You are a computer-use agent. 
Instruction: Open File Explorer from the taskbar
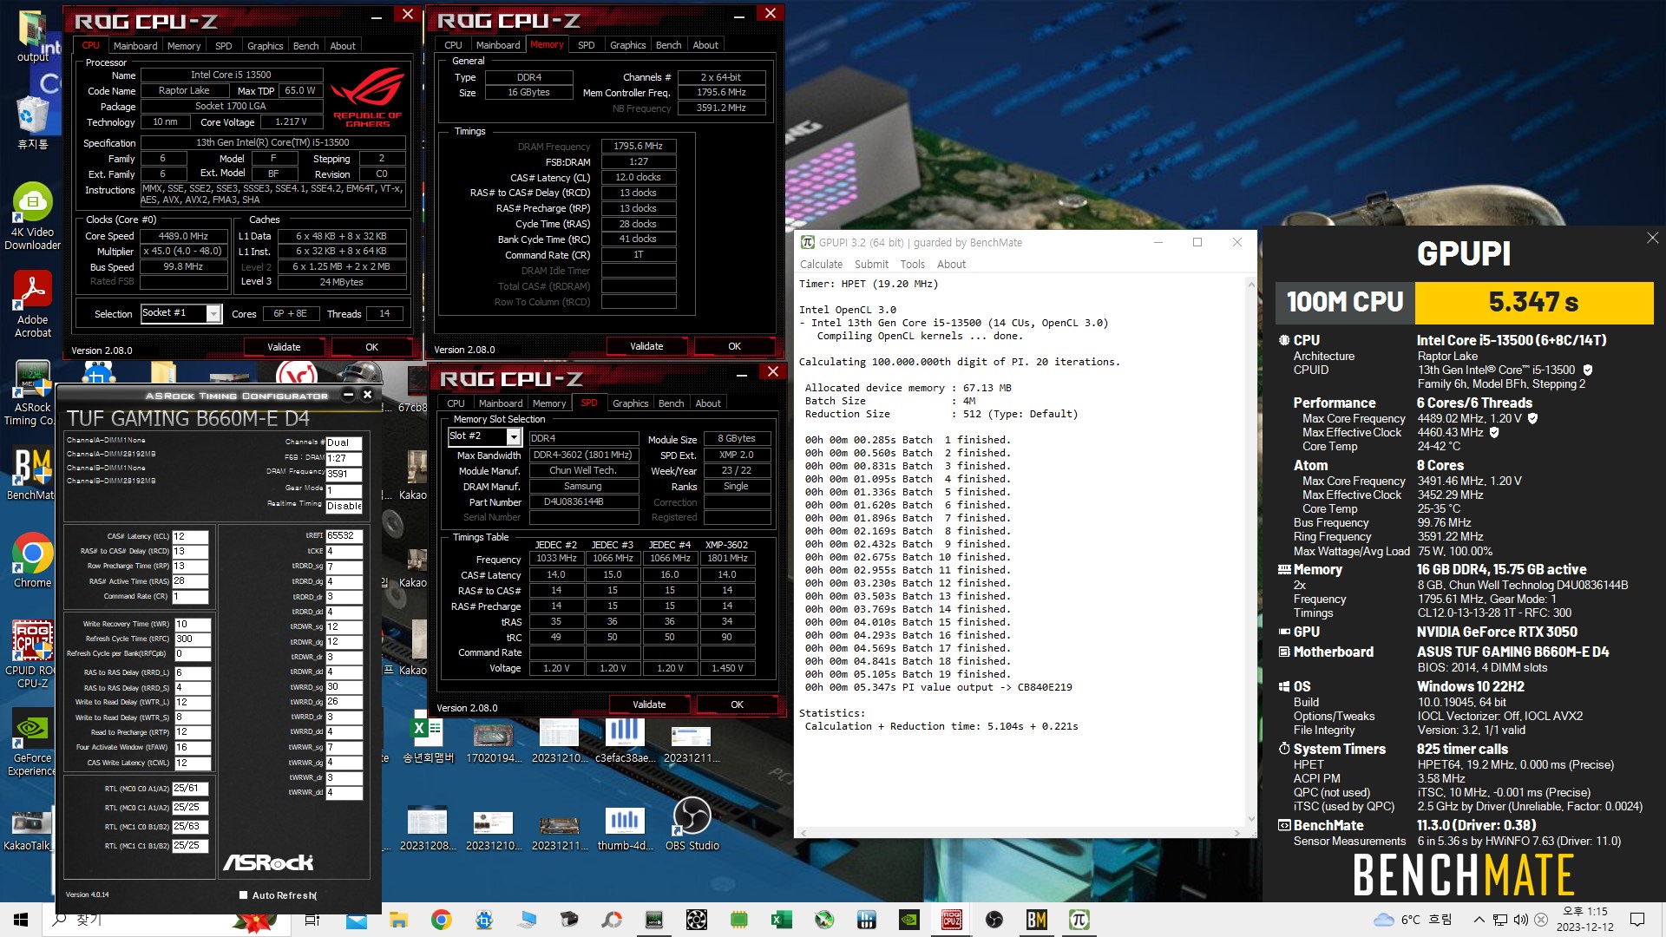pos(398,920)
